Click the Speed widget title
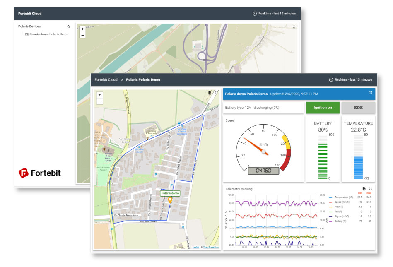Screen dimensions: 393x267 pyautogui.click(x=230, y=120)
